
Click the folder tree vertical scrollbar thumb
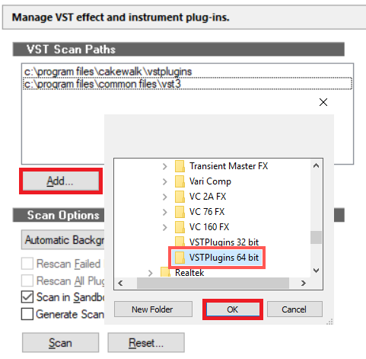point(316,237)
